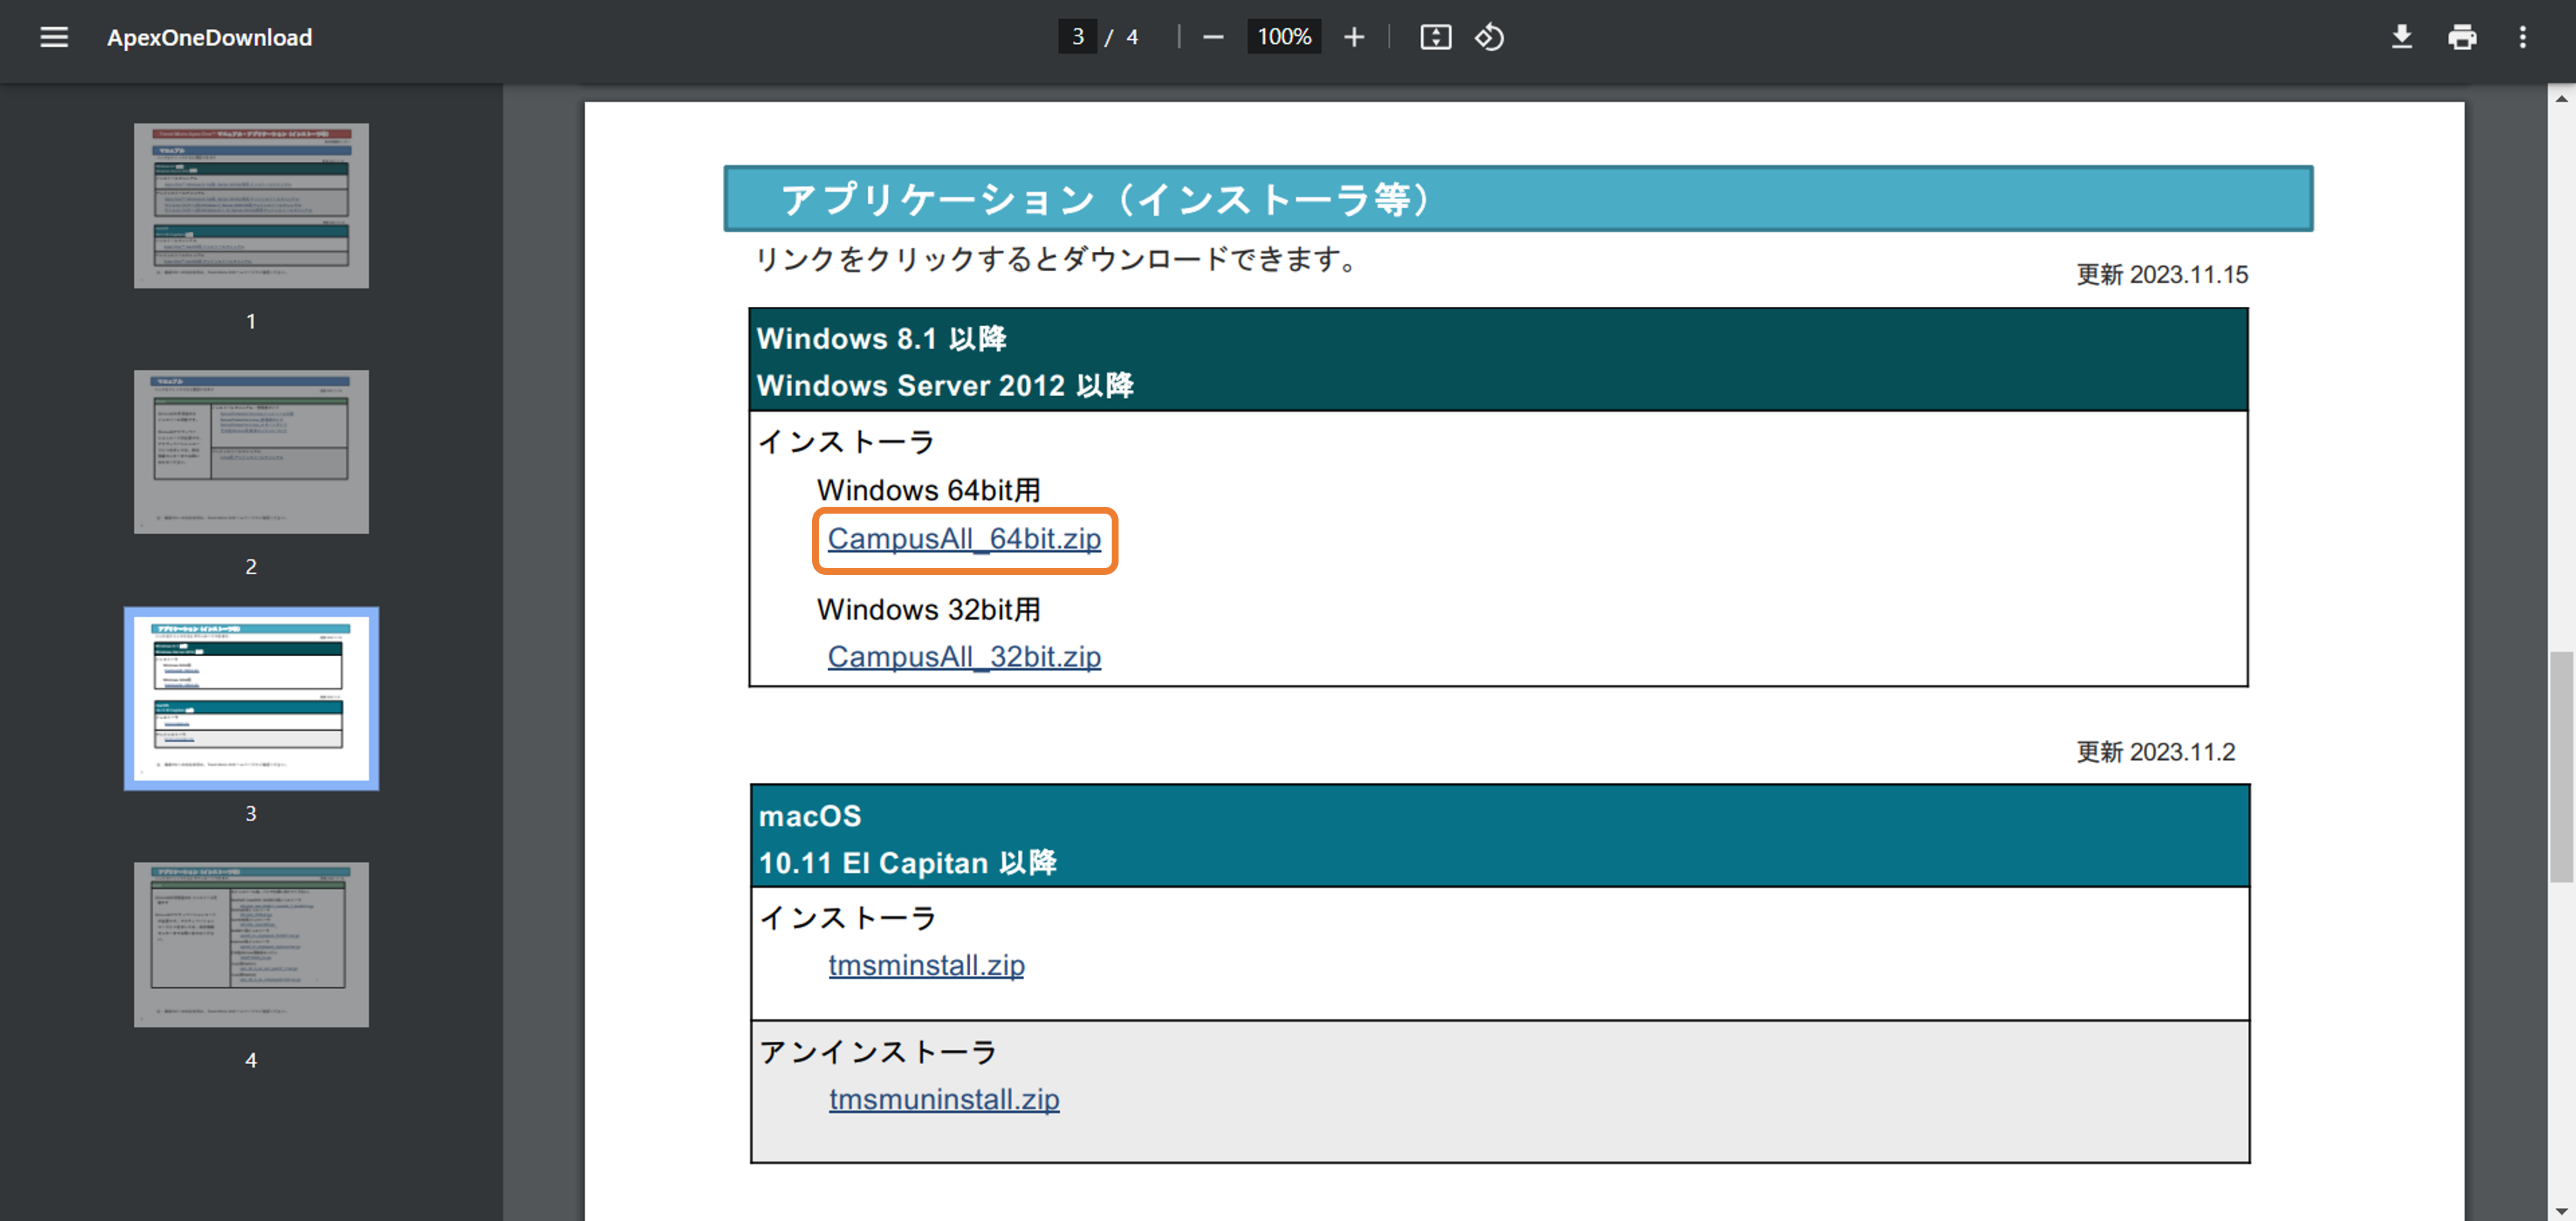Screen dimensions: 2576x1221
Task: Click the Fit to page icon
Action: 1435,37
